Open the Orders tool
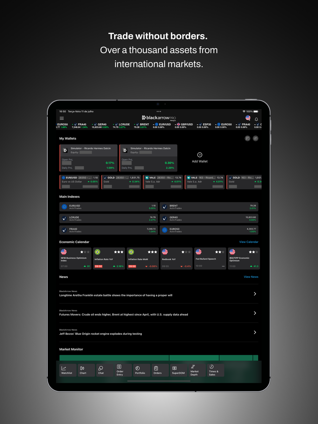Screen dimensions: 318x424 pos(160,370)
